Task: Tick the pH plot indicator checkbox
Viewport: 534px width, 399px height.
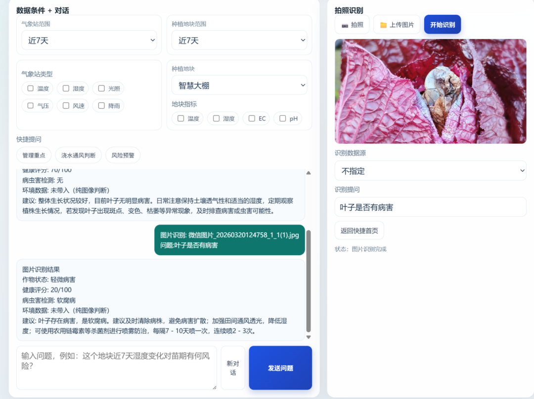Action: (x=283, y=119)
